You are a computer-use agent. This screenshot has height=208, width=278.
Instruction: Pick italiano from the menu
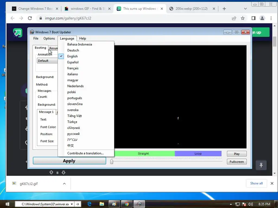coord(86,74)
